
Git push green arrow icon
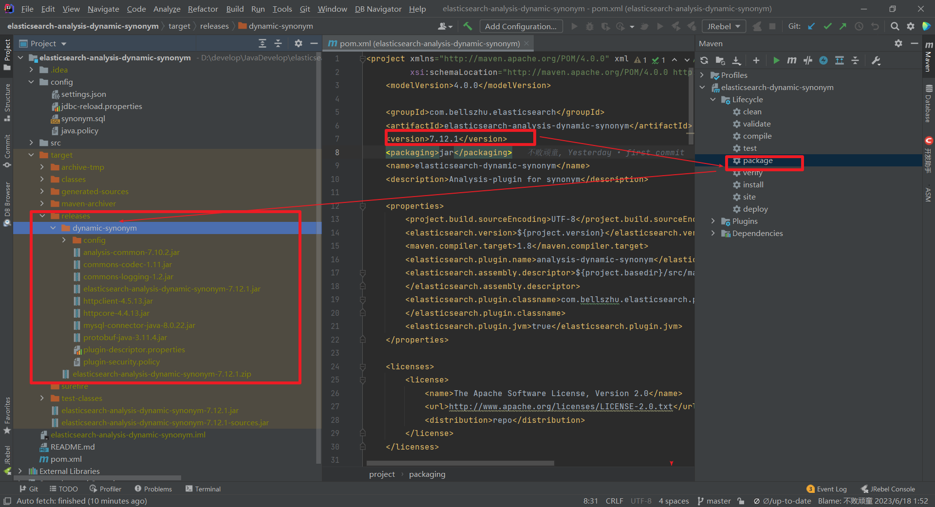[843, 26]
